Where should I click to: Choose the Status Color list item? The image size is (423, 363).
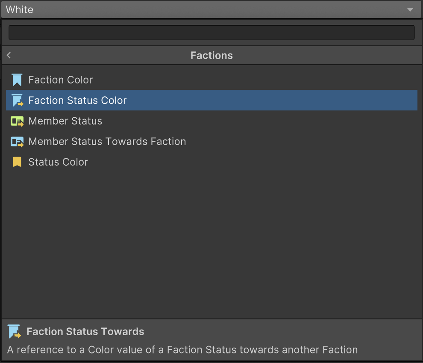pyautogui.click(x=211, y=162)
